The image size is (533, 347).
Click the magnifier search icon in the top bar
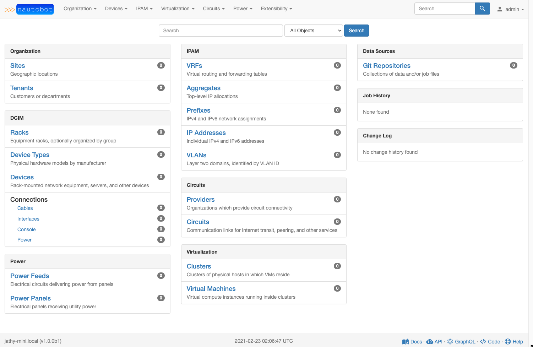(482, 8)
